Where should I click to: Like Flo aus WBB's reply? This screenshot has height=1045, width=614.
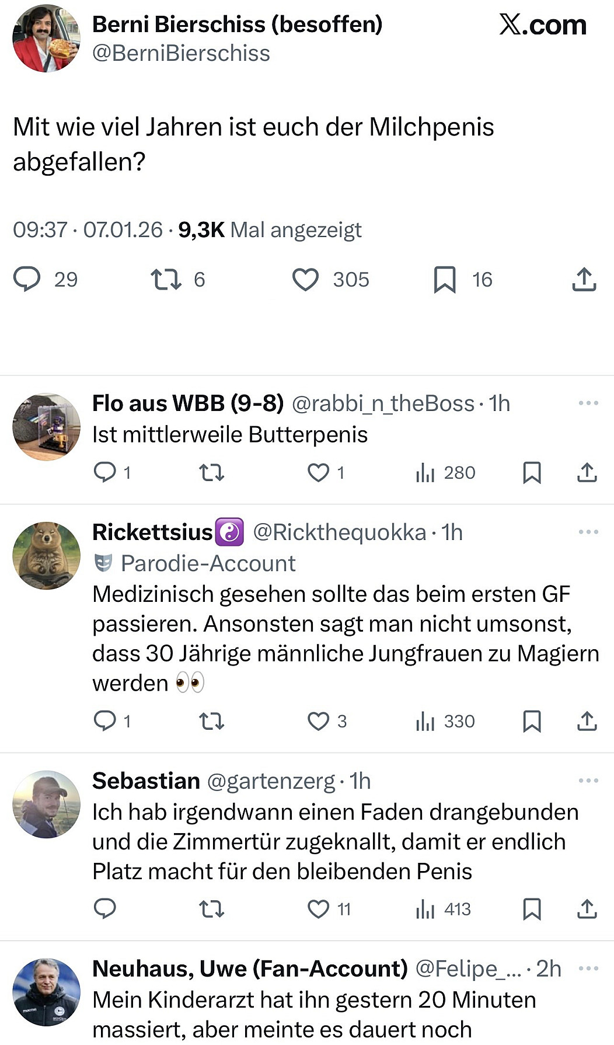coord(318,472)
